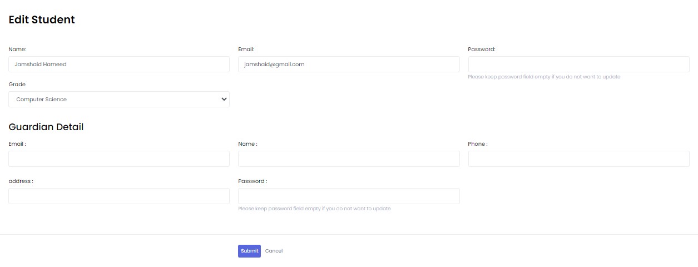
Task: Click the student Password input box
Action: pyautogui.click(x=578, y=65)
